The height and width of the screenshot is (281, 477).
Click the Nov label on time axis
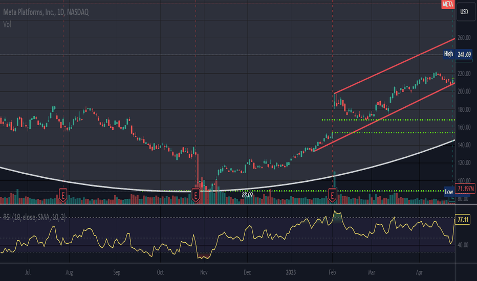pos(204,272)
